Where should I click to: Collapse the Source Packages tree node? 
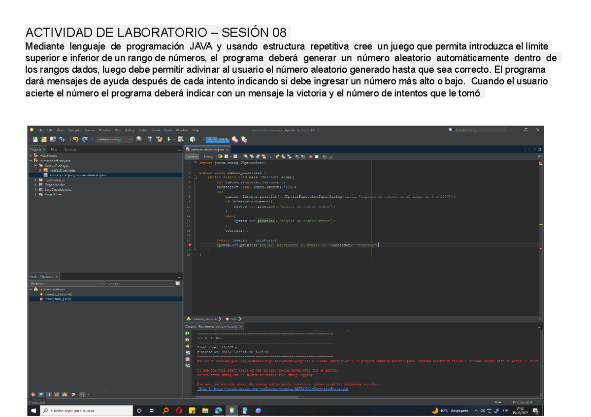coord(35,165)
